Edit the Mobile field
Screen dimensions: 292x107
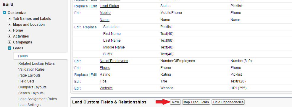click(x=78, y=13)
